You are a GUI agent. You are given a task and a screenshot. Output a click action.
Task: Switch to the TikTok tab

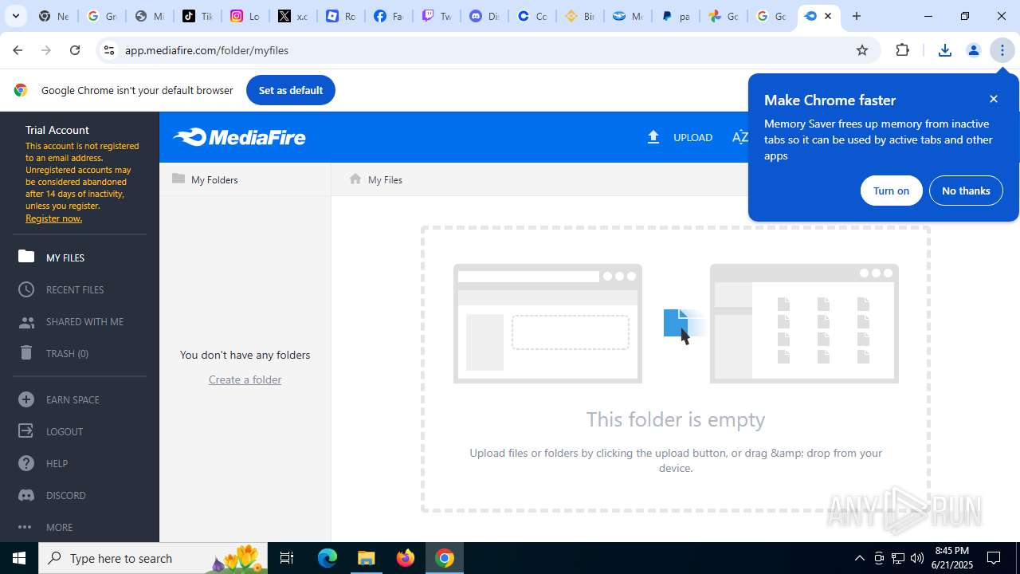pos(197,16)
